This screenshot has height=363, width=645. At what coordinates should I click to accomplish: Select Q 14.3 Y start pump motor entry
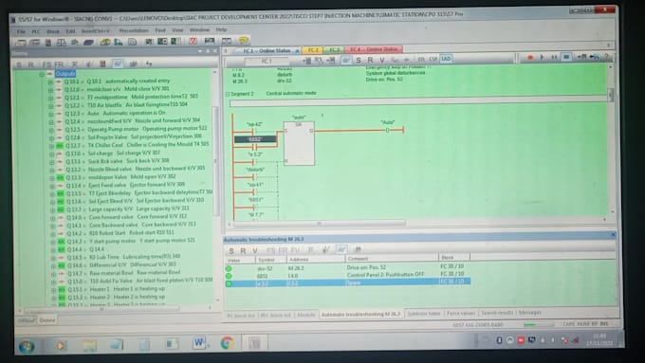click(x=131, y=241)
